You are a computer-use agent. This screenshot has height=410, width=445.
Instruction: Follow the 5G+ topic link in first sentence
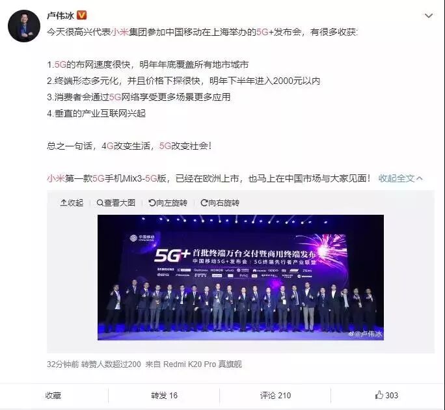265,32
